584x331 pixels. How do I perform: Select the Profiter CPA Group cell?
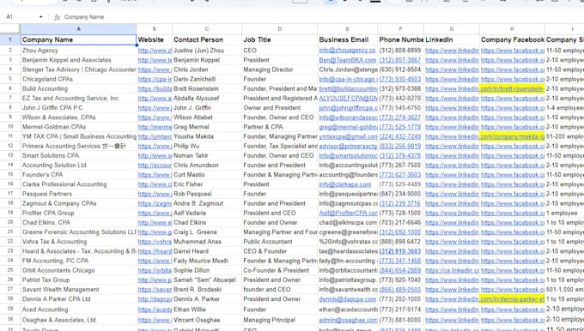78,214
